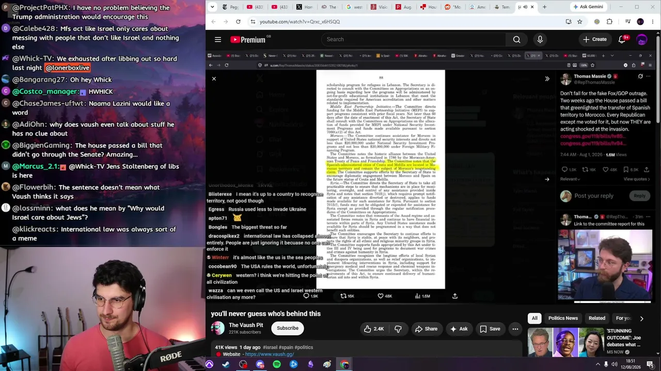Open Obsidian from the taskbar
The height and width of the screenshot is (371, 661).
click(310, 364)
